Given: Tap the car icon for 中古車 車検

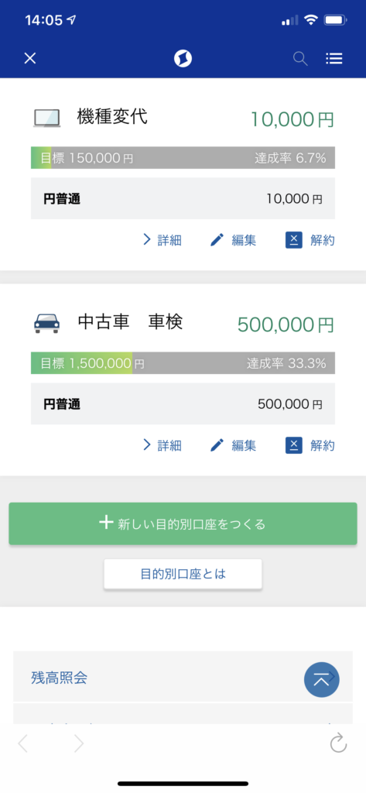Looking at the screenshot, I should [x=47, y=323].
